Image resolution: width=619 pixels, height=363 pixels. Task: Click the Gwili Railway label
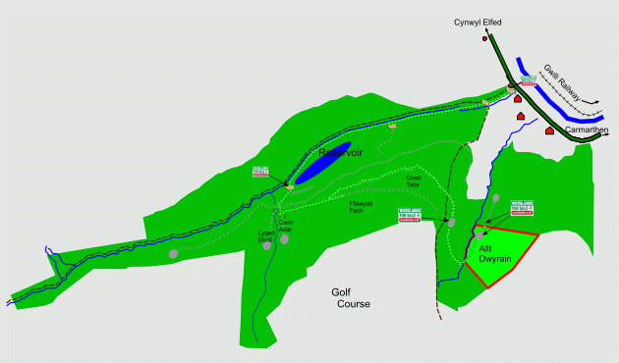pyautogui.click(x=562, y=83)
